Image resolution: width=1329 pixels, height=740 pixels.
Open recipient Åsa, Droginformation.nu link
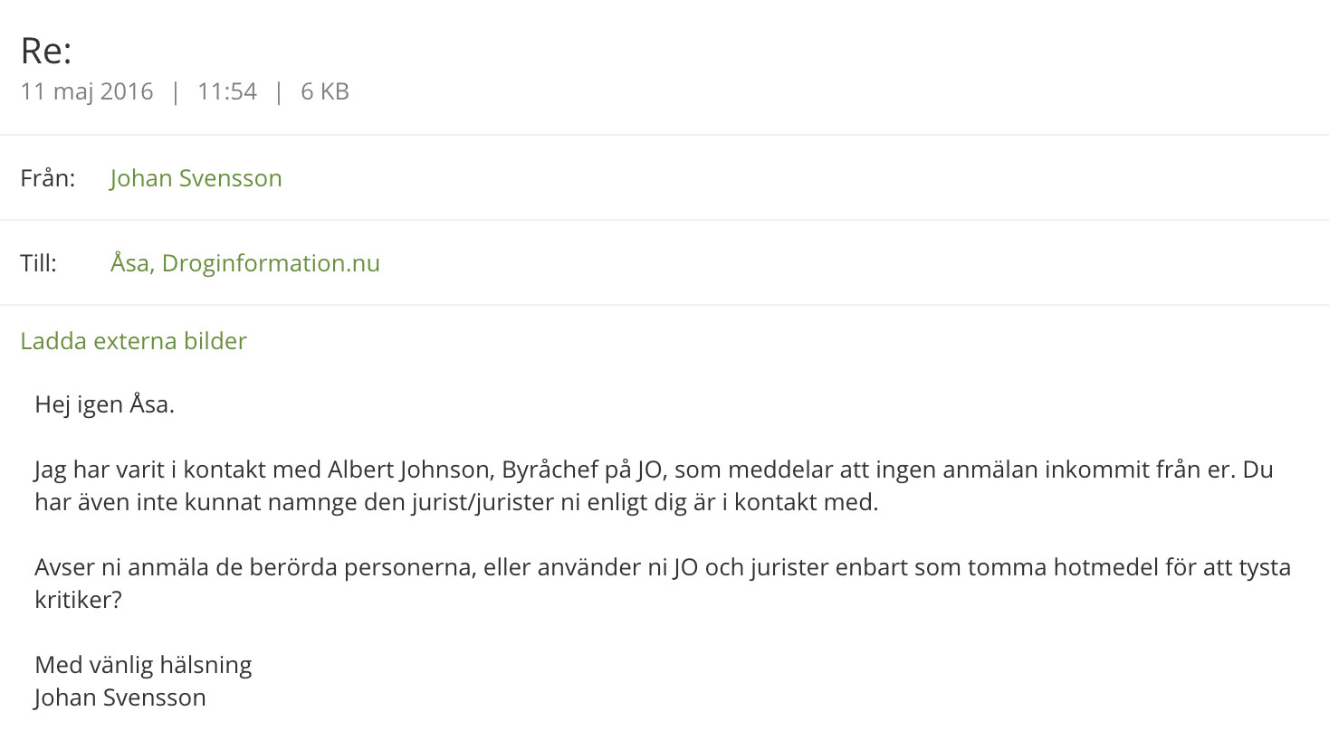245,263
